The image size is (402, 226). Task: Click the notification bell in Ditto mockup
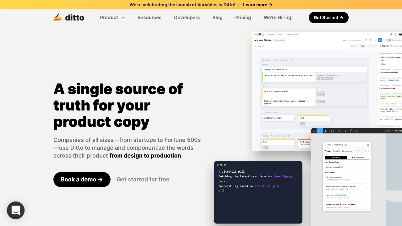391,35
